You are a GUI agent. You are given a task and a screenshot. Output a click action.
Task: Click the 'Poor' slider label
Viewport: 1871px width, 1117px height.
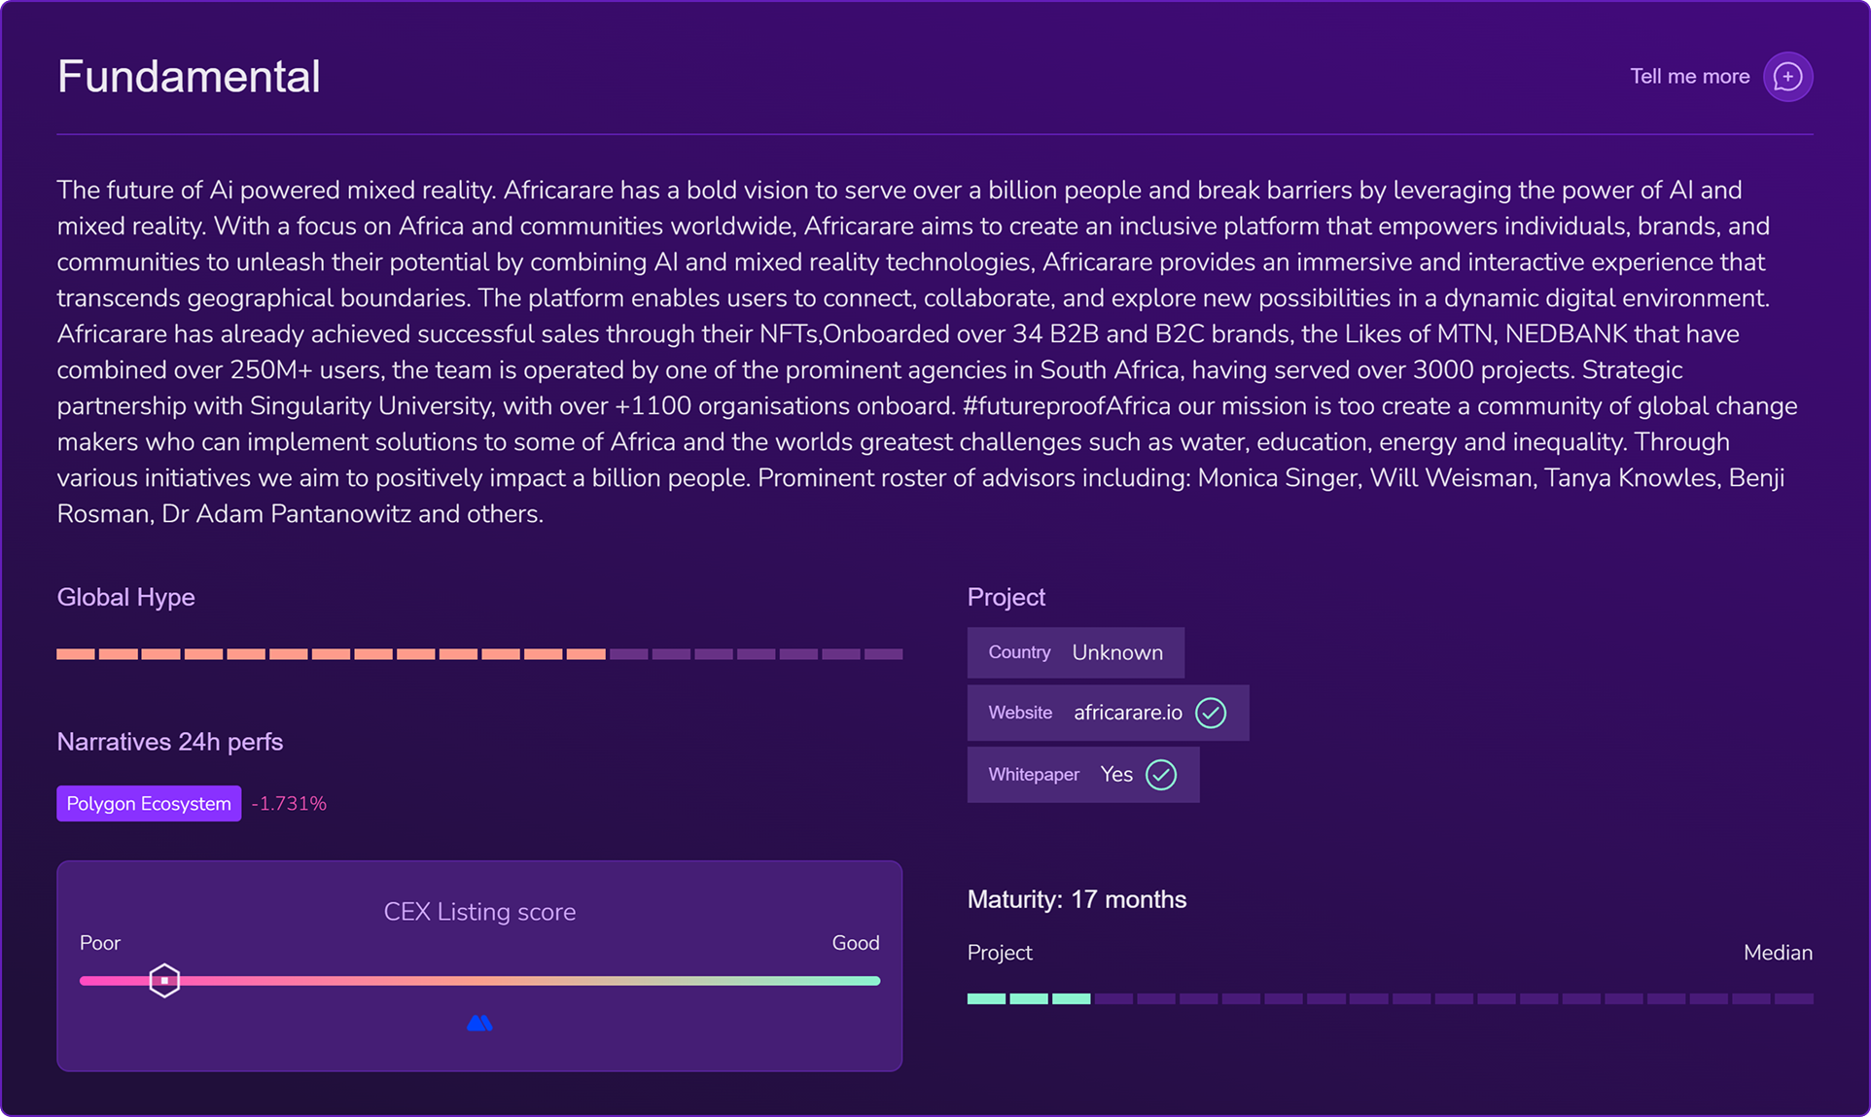pyautogui.click(x=100, y=943)
